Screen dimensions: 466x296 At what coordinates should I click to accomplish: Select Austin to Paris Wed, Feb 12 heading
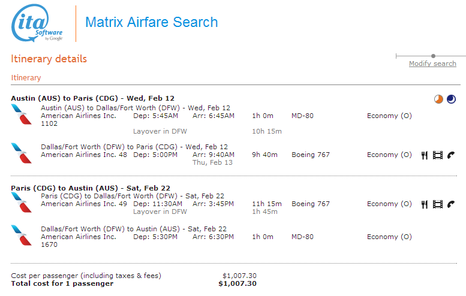click(x=93, y=98)
